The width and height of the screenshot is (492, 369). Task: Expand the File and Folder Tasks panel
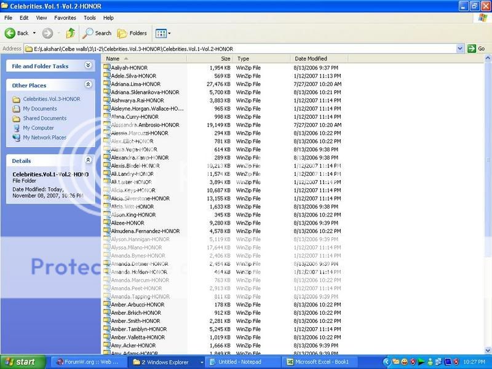tap(88, 65)
